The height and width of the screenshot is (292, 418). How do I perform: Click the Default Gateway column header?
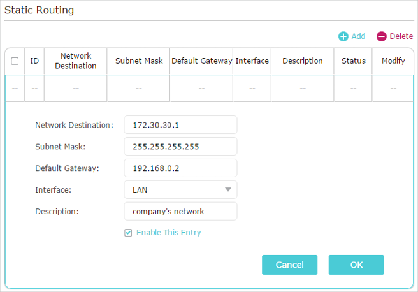coord(201,61)
